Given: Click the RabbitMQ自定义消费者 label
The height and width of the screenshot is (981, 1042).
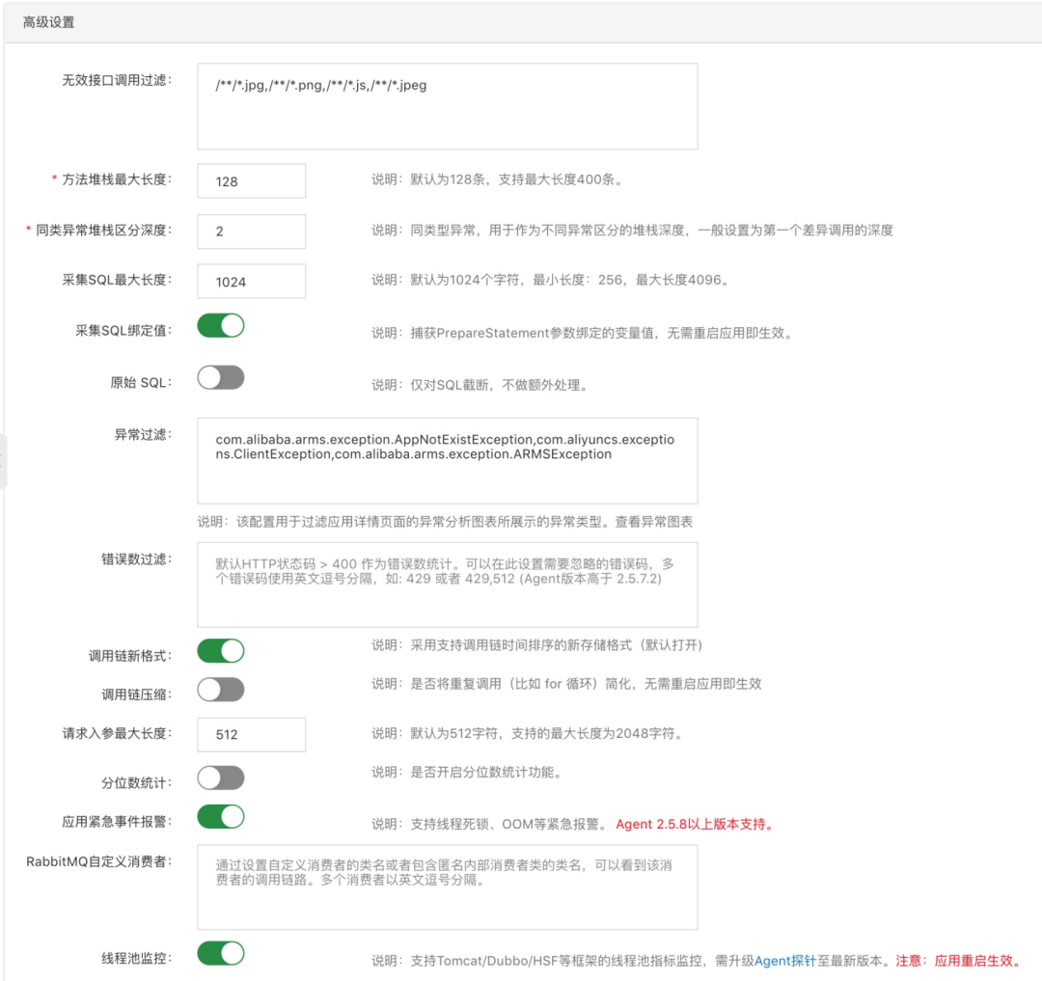Looking at the screenshot, I should click(x=99, y=861).
